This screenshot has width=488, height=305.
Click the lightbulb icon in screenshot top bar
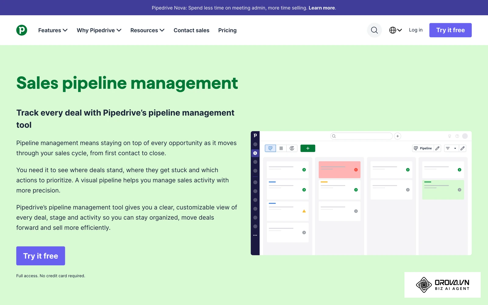(449, 136)
